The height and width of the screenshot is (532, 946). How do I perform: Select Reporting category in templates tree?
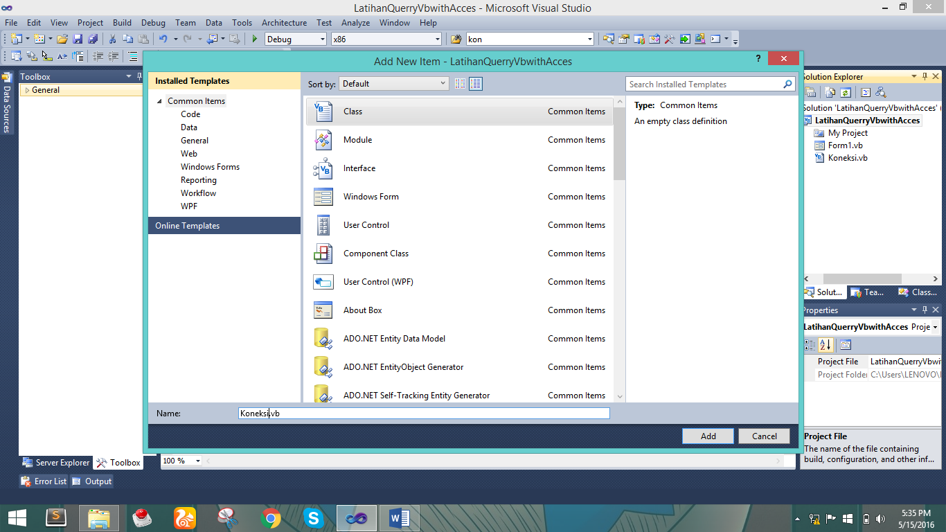199,180
